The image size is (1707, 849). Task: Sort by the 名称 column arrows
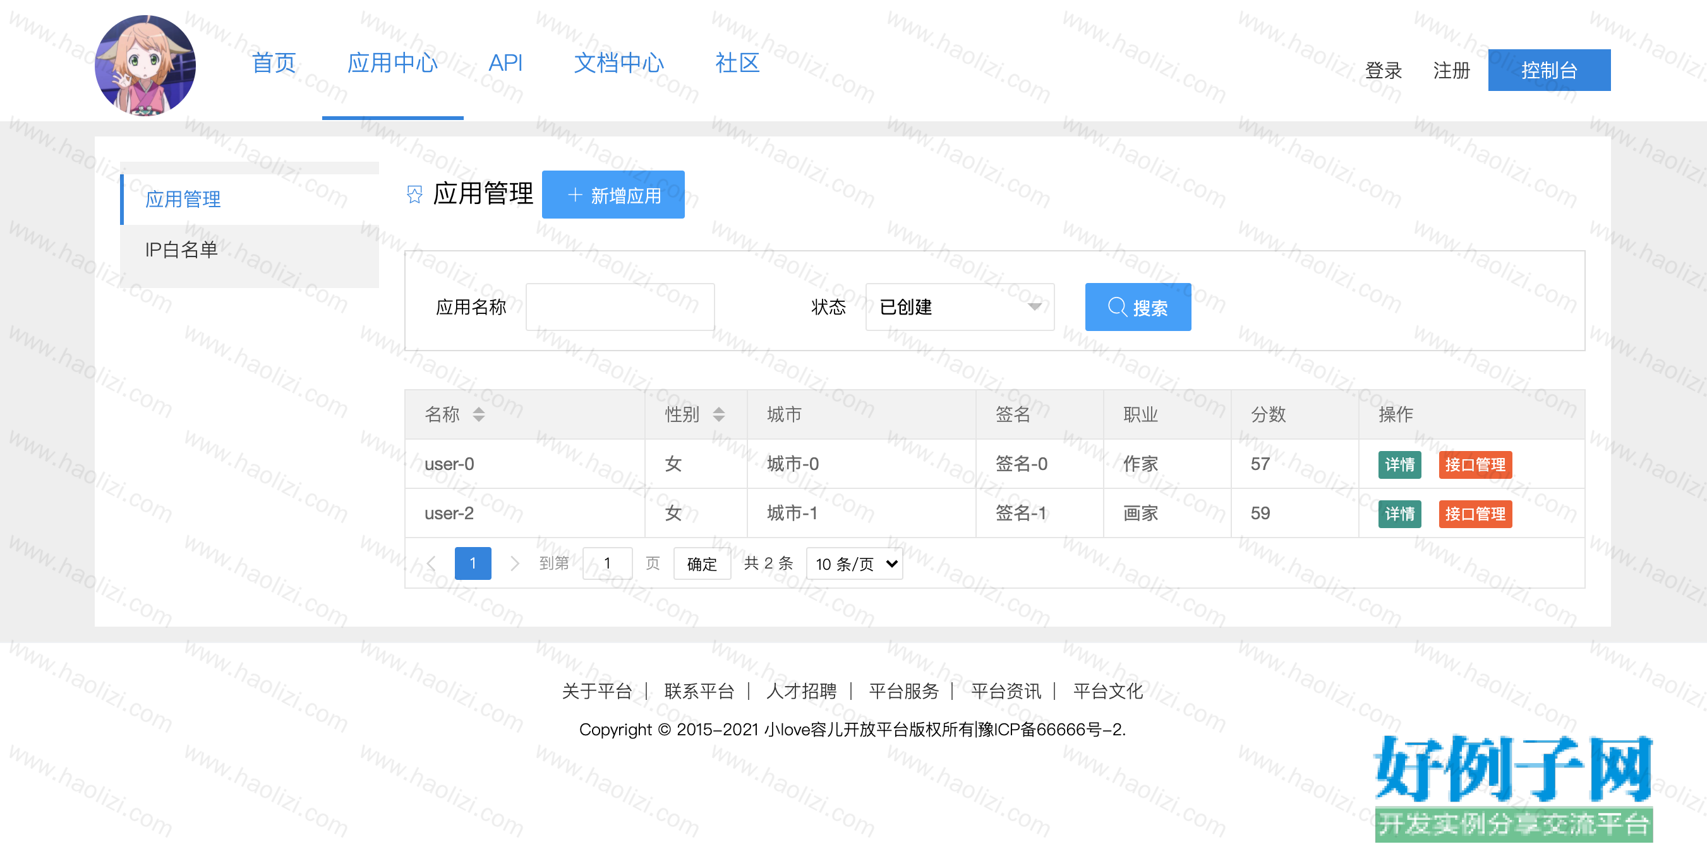point(478,414)
